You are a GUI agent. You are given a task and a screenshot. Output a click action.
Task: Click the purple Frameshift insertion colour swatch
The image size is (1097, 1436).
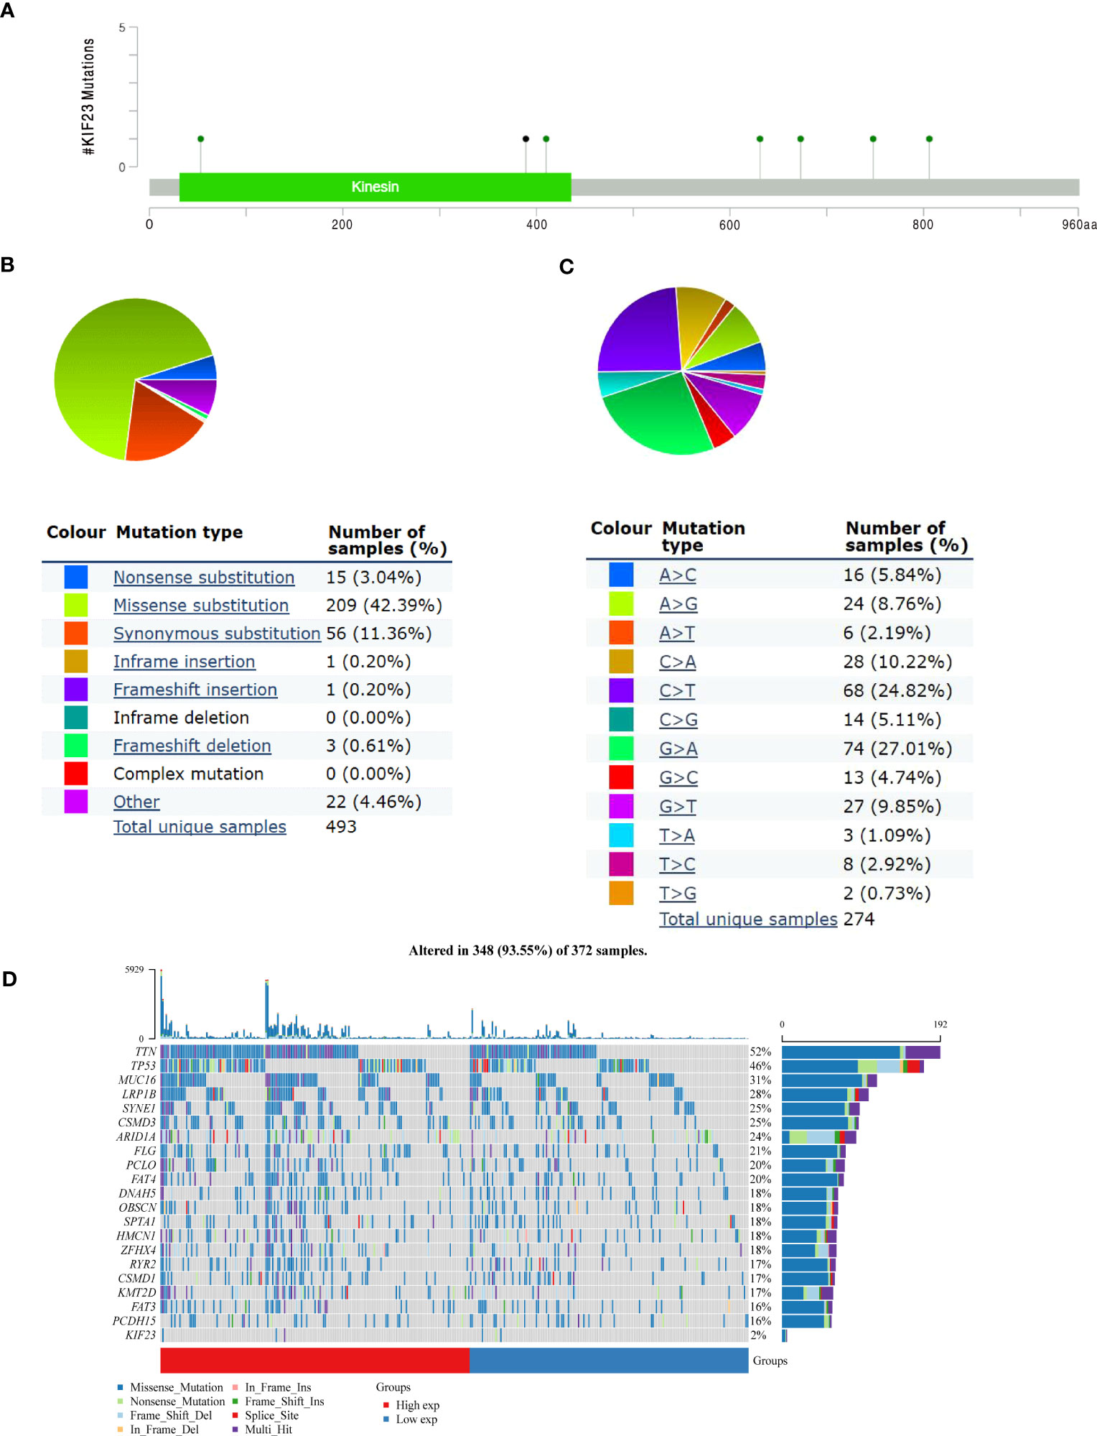[76, 690]
